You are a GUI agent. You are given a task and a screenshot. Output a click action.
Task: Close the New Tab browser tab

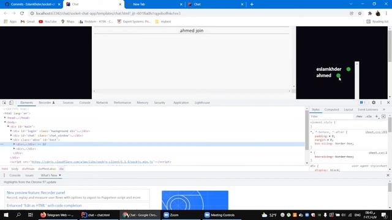181,4
